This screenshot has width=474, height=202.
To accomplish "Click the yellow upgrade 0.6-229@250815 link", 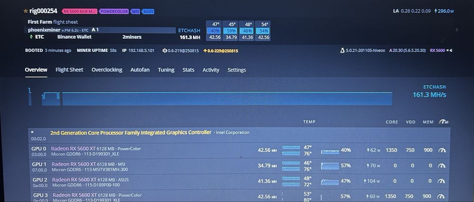I will pyautogui.click(x=220, y=51).
